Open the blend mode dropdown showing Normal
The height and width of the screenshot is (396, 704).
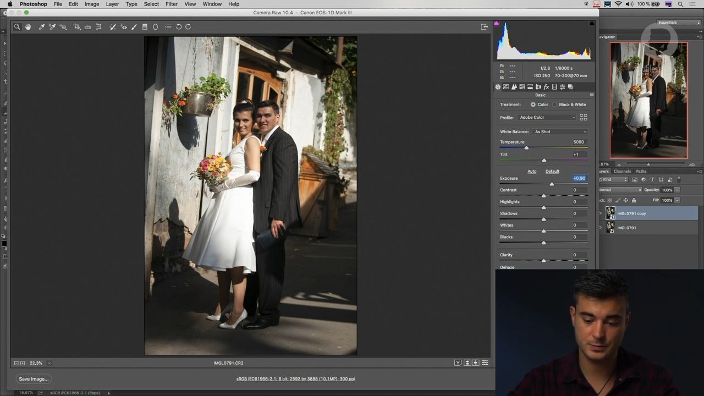coord(619,189)
